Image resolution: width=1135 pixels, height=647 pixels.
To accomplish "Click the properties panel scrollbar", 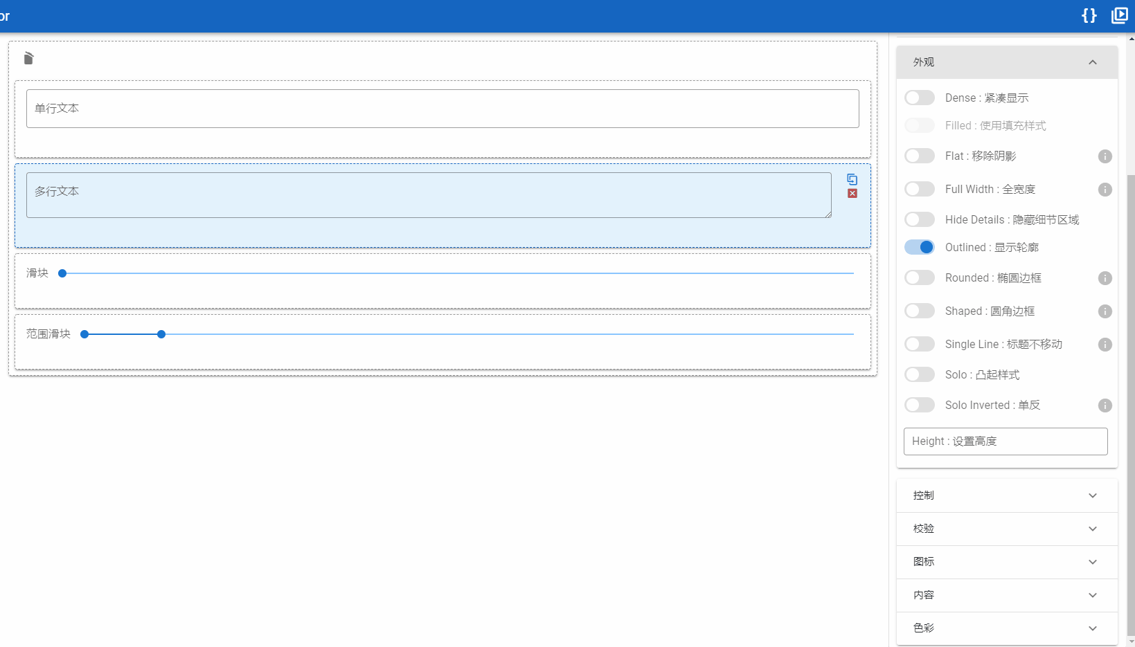I will point(1131,405).
